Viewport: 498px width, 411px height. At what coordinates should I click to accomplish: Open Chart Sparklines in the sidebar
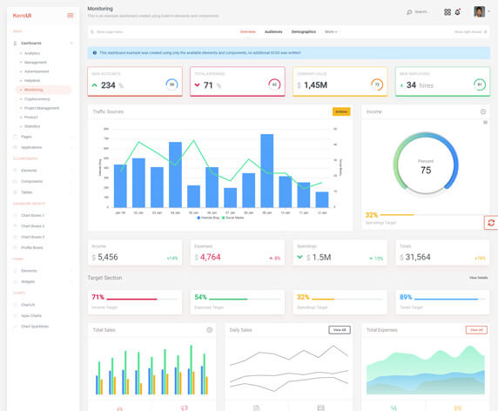point(35,327)
